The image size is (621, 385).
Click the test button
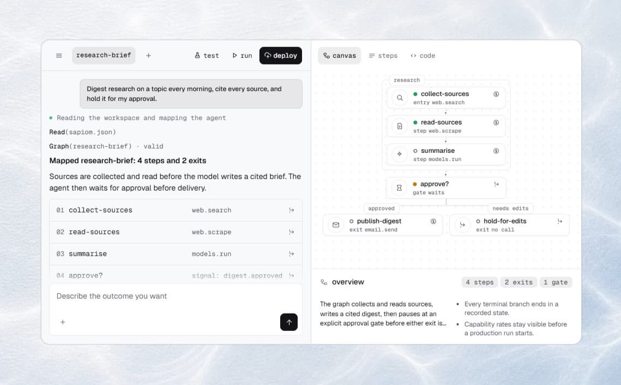pyautogui.click(x=207, y=56)
